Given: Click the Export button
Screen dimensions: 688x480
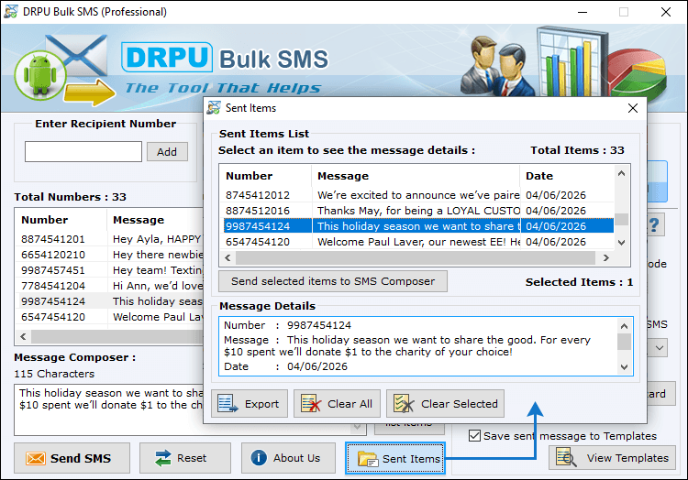Looking at the screenshot, I should (x=250, y=403).
